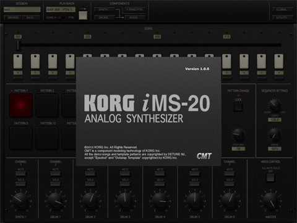
Task: Open the MIXER component page
Action: (135, 17)
